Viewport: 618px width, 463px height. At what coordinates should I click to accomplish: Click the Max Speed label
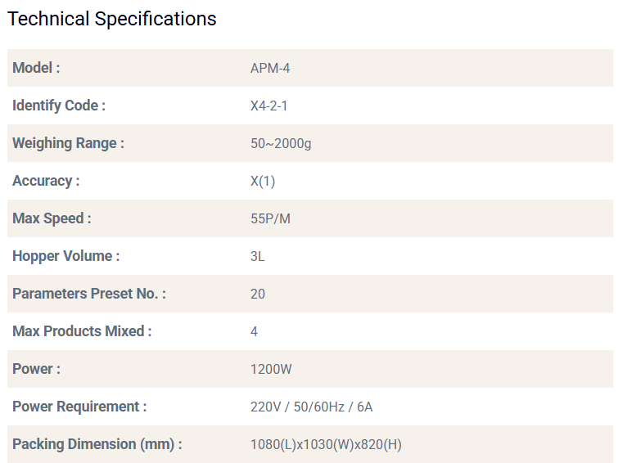(x=52, y=218)
